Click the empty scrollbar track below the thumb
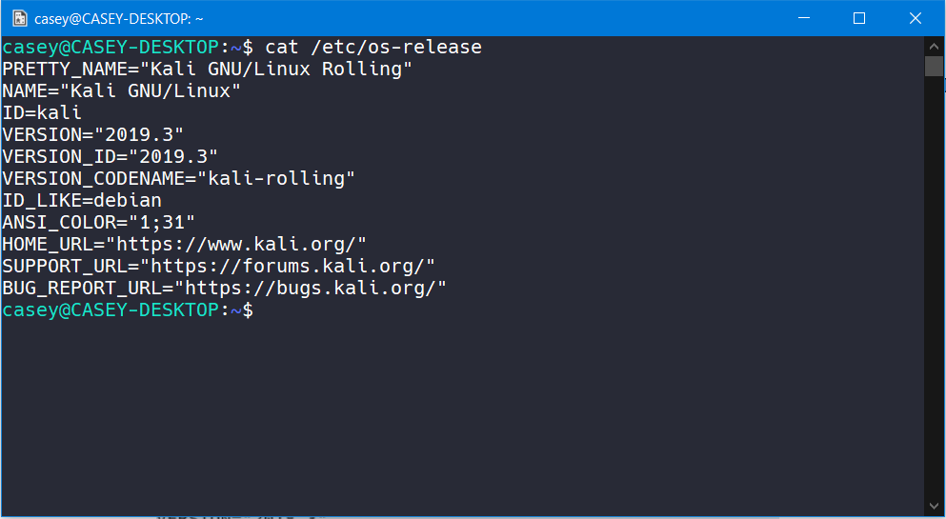The width and height of the screenshot is (946, 519). (x=934, y=286)
